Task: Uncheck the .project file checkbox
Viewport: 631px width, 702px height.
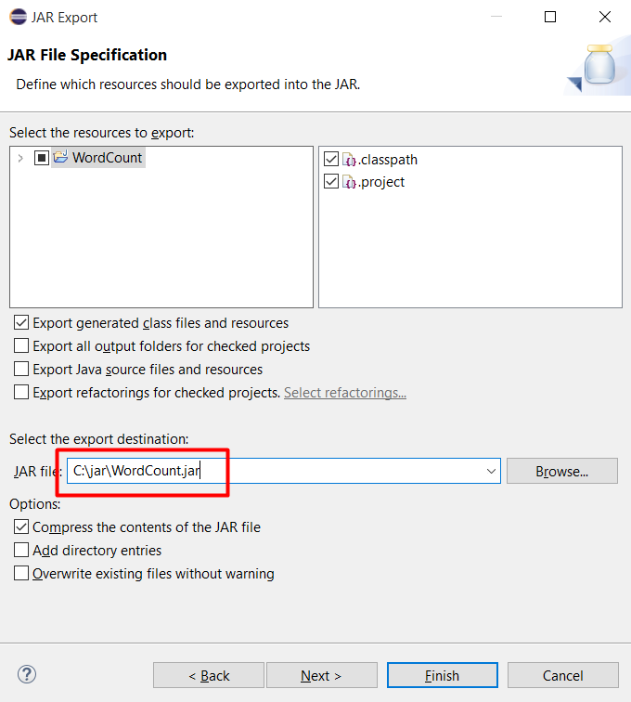Action: click(x=331, y=182)
